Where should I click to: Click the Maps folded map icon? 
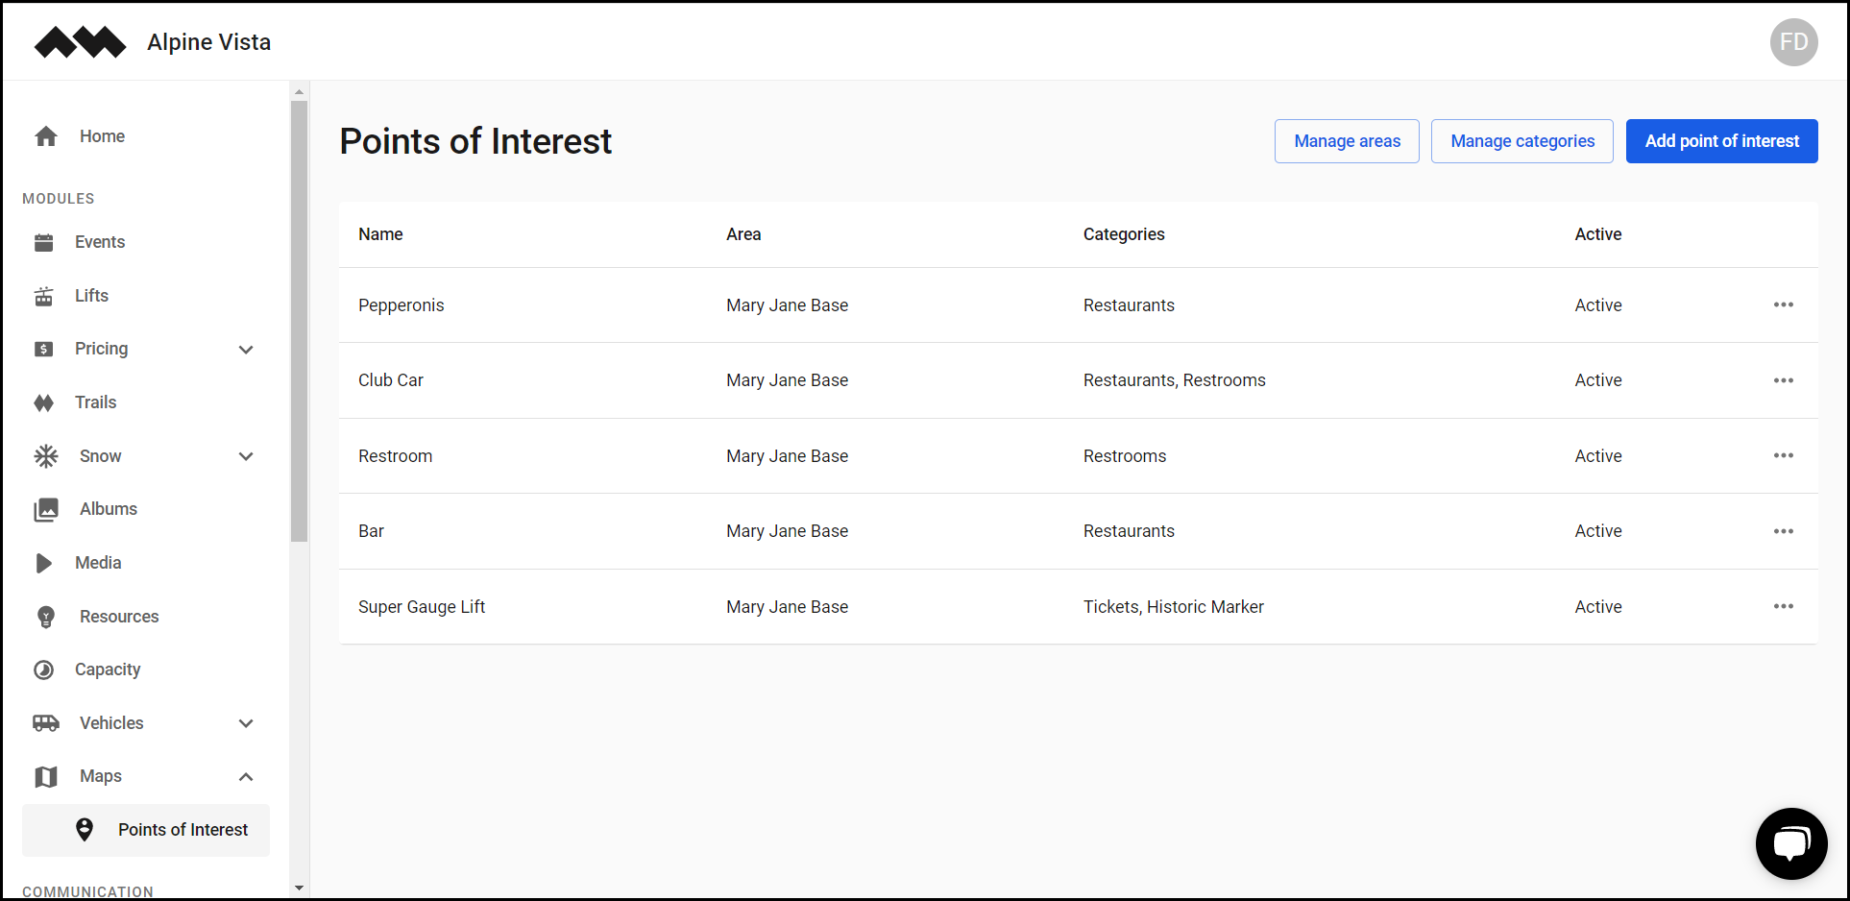46,776
